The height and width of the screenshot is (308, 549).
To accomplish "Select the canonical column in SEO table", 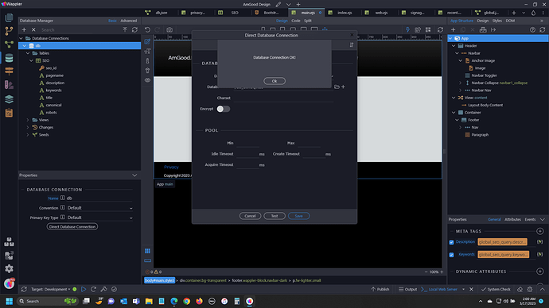I will click(x=53, y=105).
